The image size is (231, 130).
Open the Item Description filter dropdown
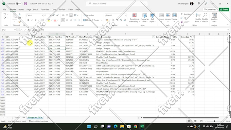(x=154, y=37)
